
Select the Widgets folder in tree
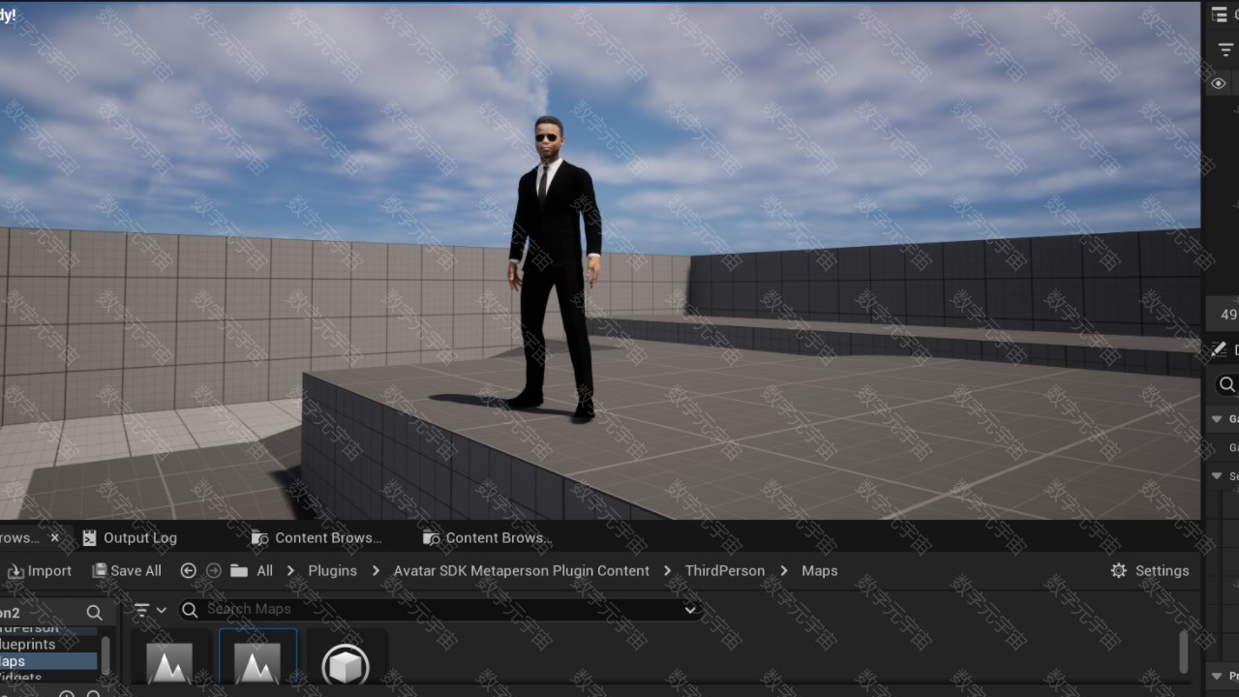[x=21, y=677]
